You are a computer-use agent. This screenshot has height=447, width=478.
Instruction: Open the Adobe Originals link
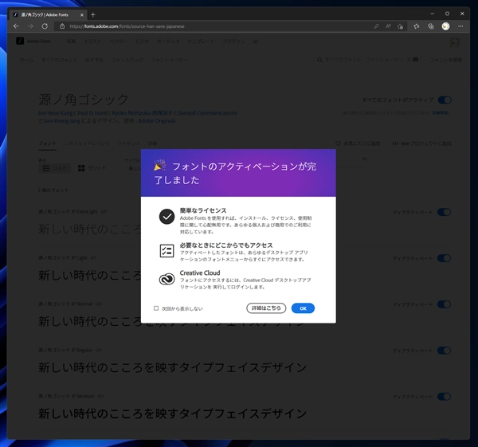[157, 121]
